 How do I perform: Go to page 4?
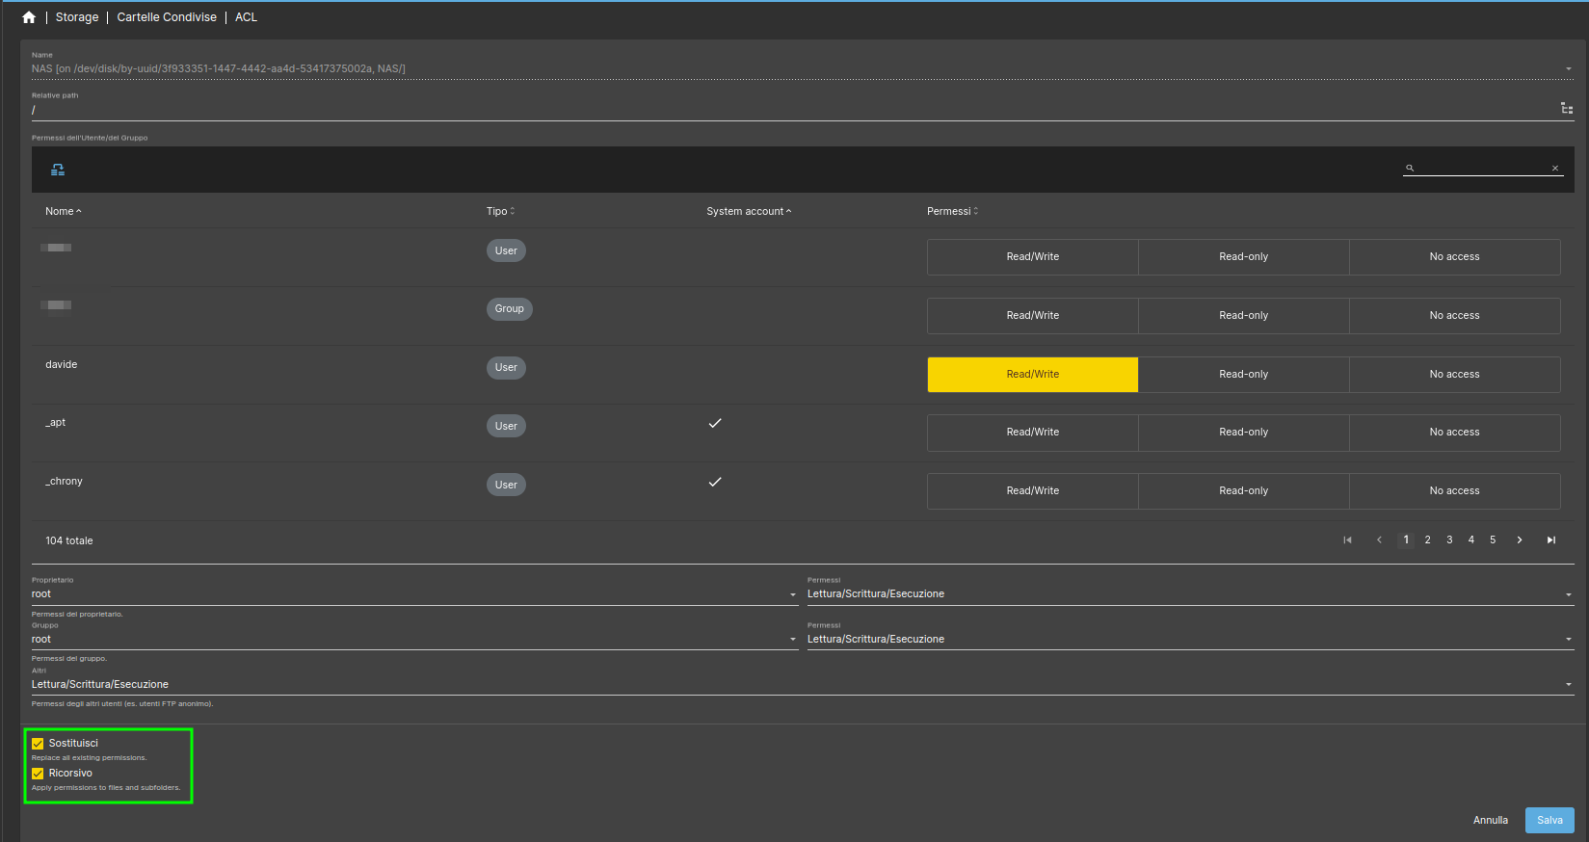1471,540
